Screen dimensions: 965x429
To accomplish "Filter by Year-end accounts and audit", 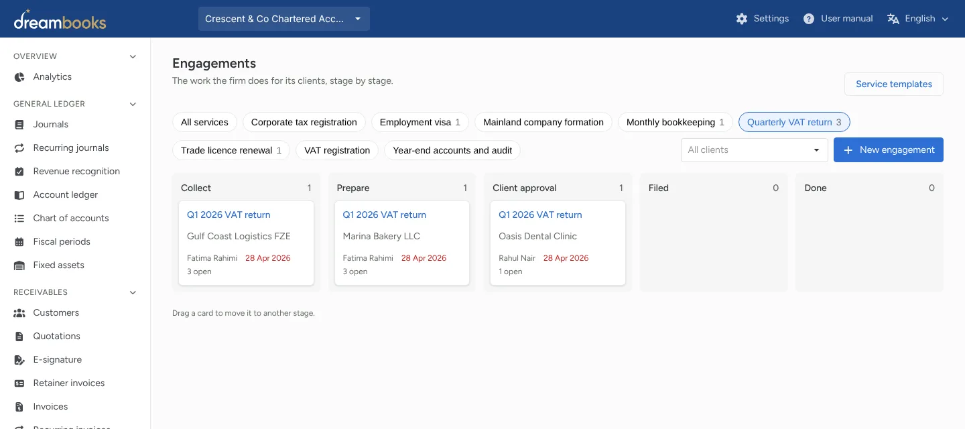I will point(452,150).
